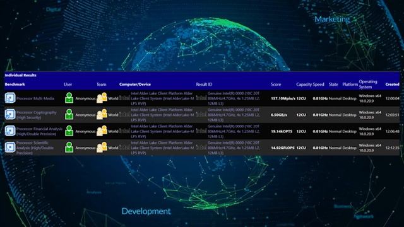Click Anonymous in the Multi-Media row
Viewport: 404px width, 227px height.
tap(85, 98)
